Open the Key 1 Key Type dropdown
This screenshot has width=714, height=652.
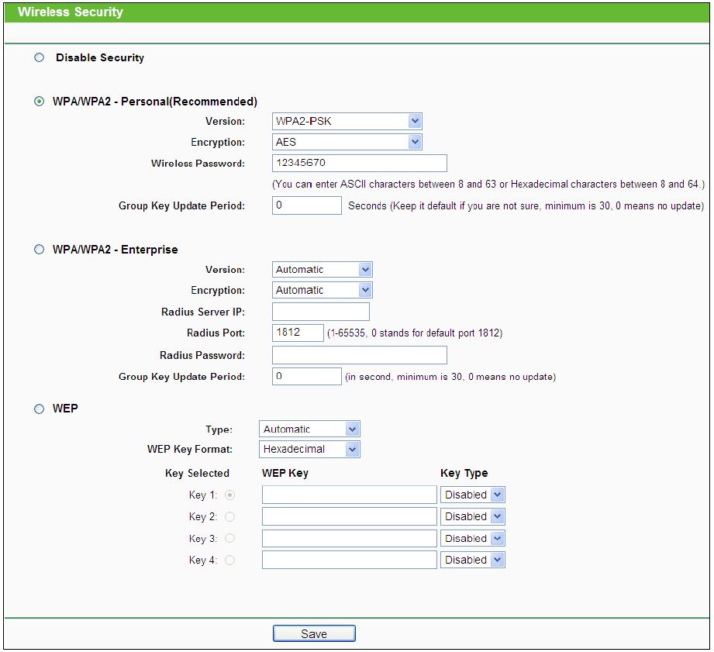tap(473, 495)
